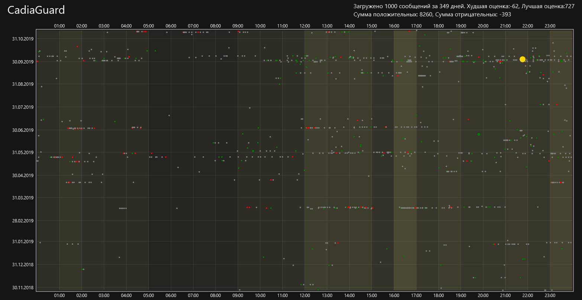Click 15:00 on the top time axis
The image size is (582, 300).
point(372,26)
